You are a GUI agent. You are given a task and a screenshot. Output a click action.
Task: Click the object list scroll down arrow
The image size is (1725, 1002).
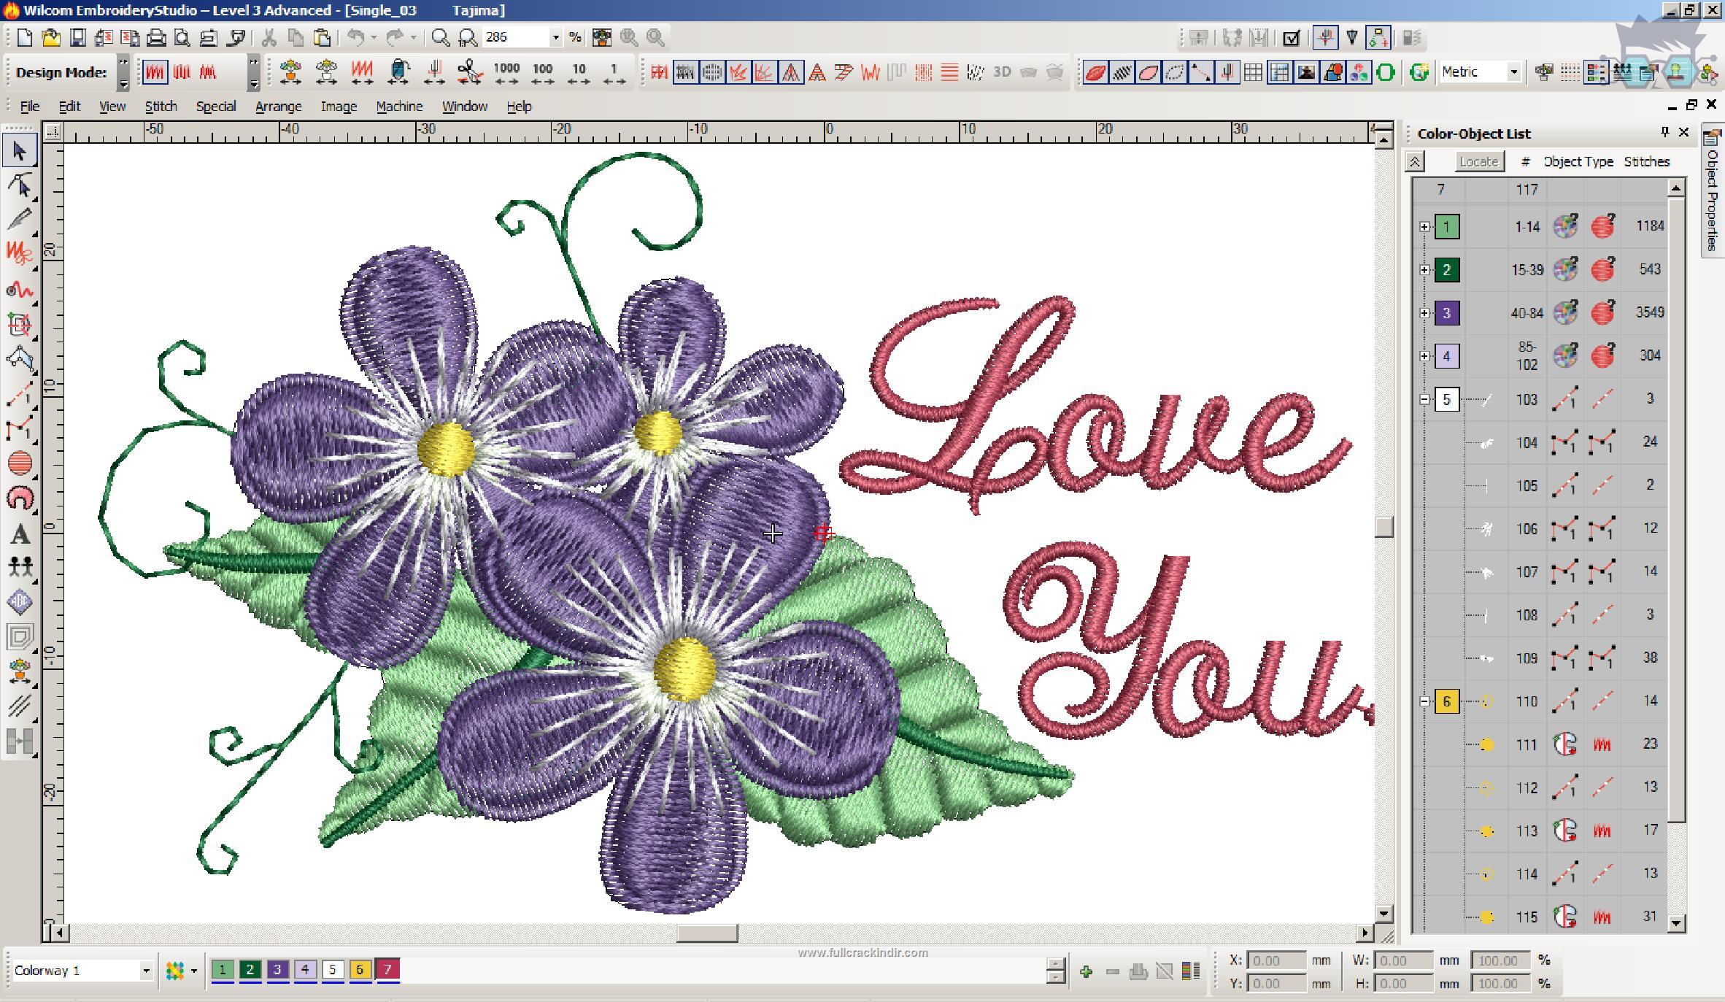[1676, 923]
